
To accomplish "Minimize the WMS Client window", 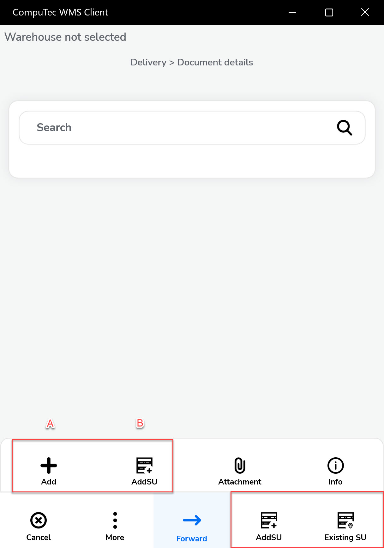I will [292, 12].
